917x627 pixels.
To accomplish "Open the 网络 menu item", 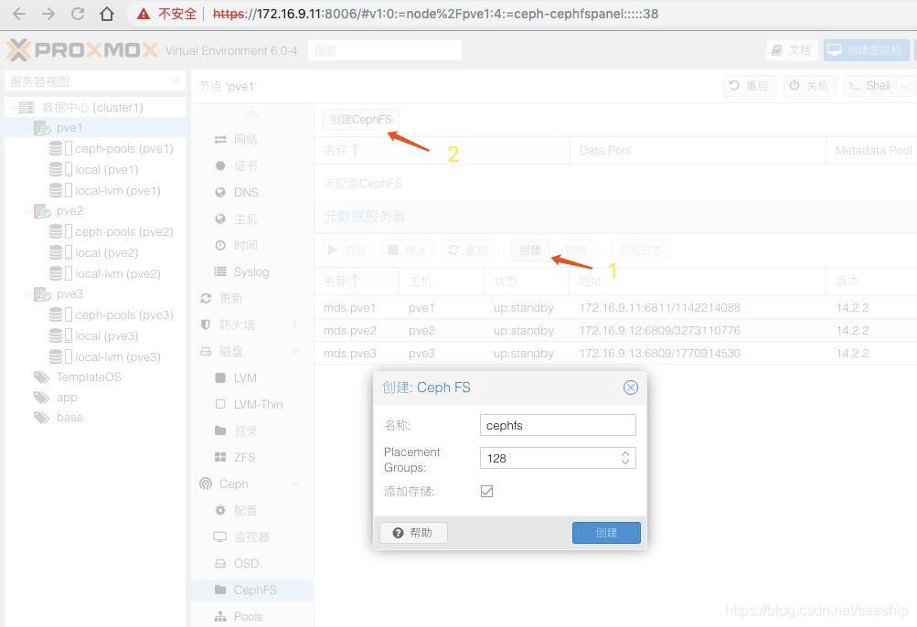I will (x=252, y=139).
